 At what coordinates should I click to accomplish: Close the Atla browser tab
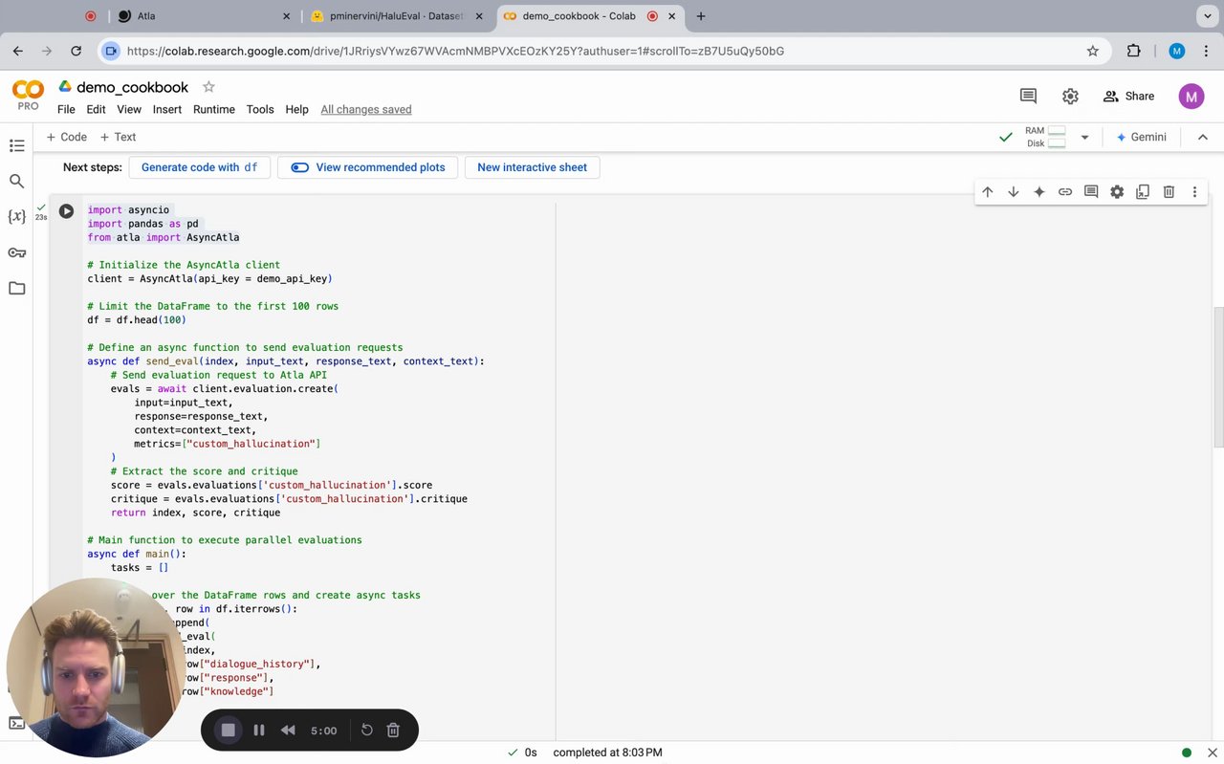click(287, 16)
